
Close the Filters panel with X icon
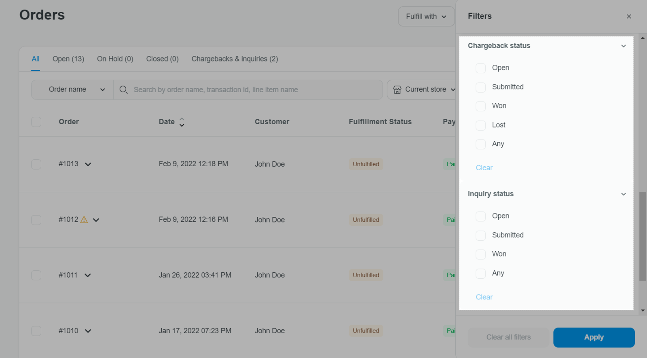point(628,17)
